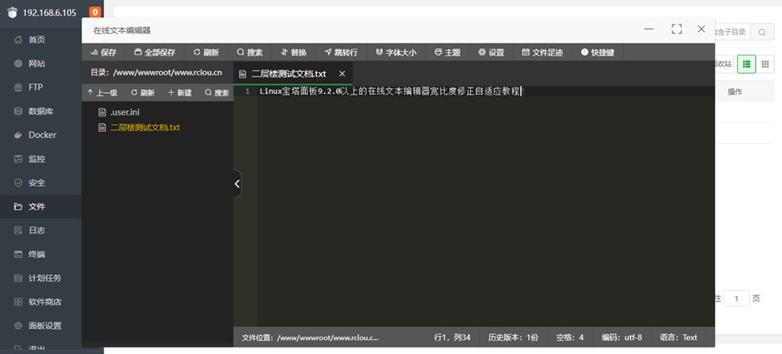Open the 主题 theme selector
782x354 pixels.
click(447, 52)
